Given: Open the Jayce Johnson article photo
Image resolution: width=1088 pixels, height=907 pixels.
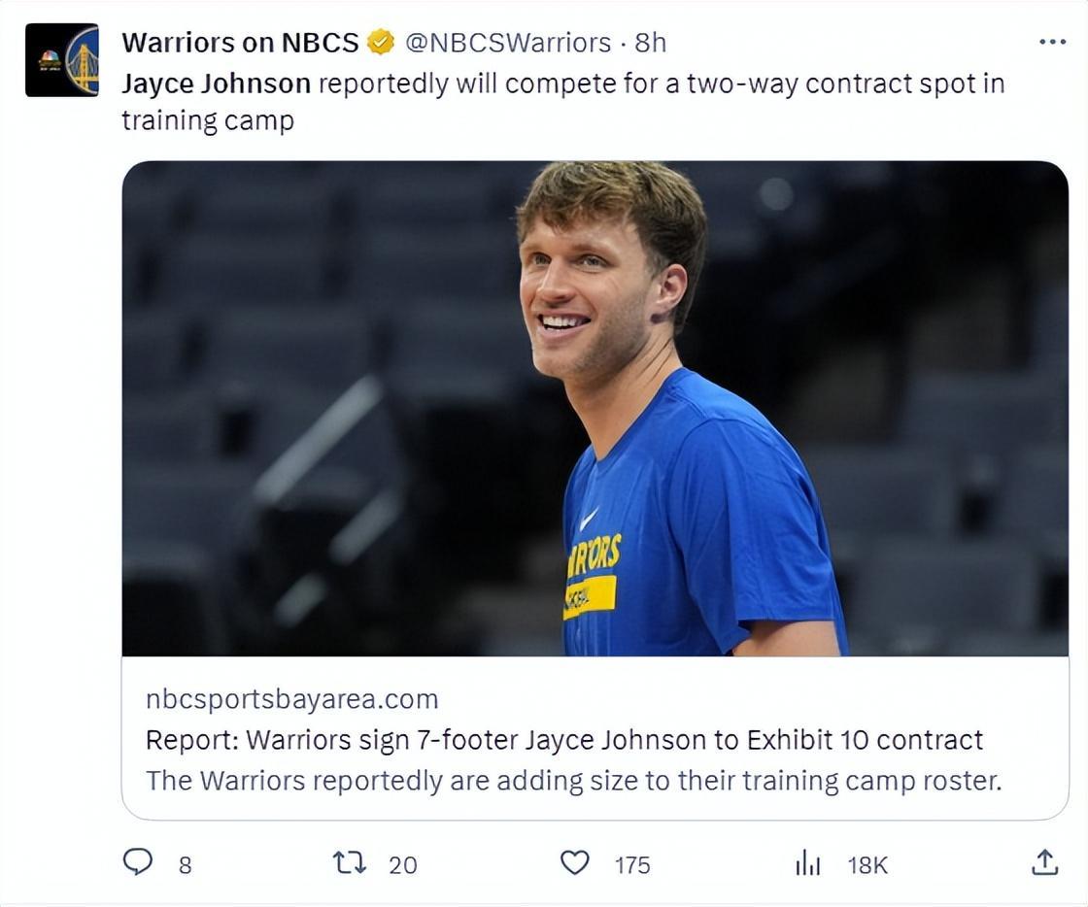Looking at the screenshot, I should [595, 408].
